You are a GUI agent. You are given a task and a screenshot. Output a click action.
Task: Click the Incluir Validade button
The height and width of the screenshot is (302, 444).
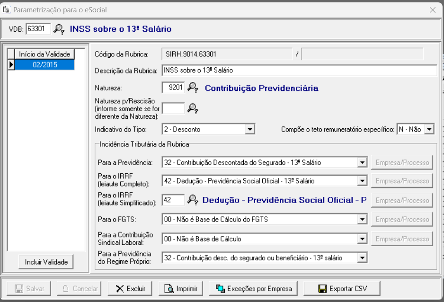(46, 261)
